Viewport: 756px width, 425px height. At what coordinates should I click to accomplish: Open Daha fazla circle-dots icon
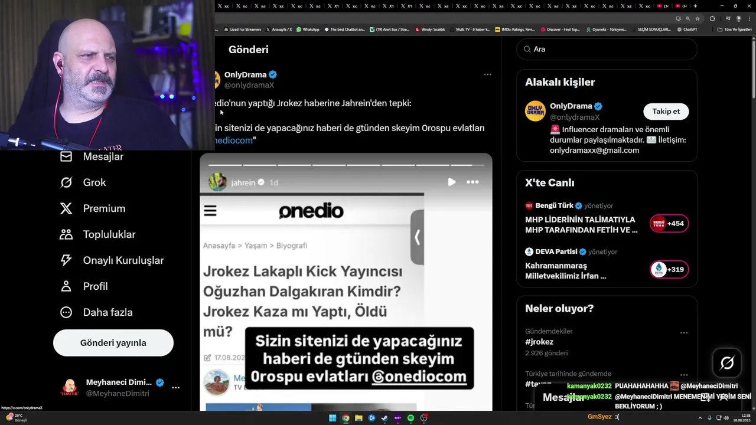[66, 312]
